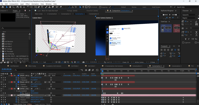Image resolution: width=199 pixels, height=105 pixels.
Task: Adjust right Keyframe Wingman influence slider
Action: (176, 15)
